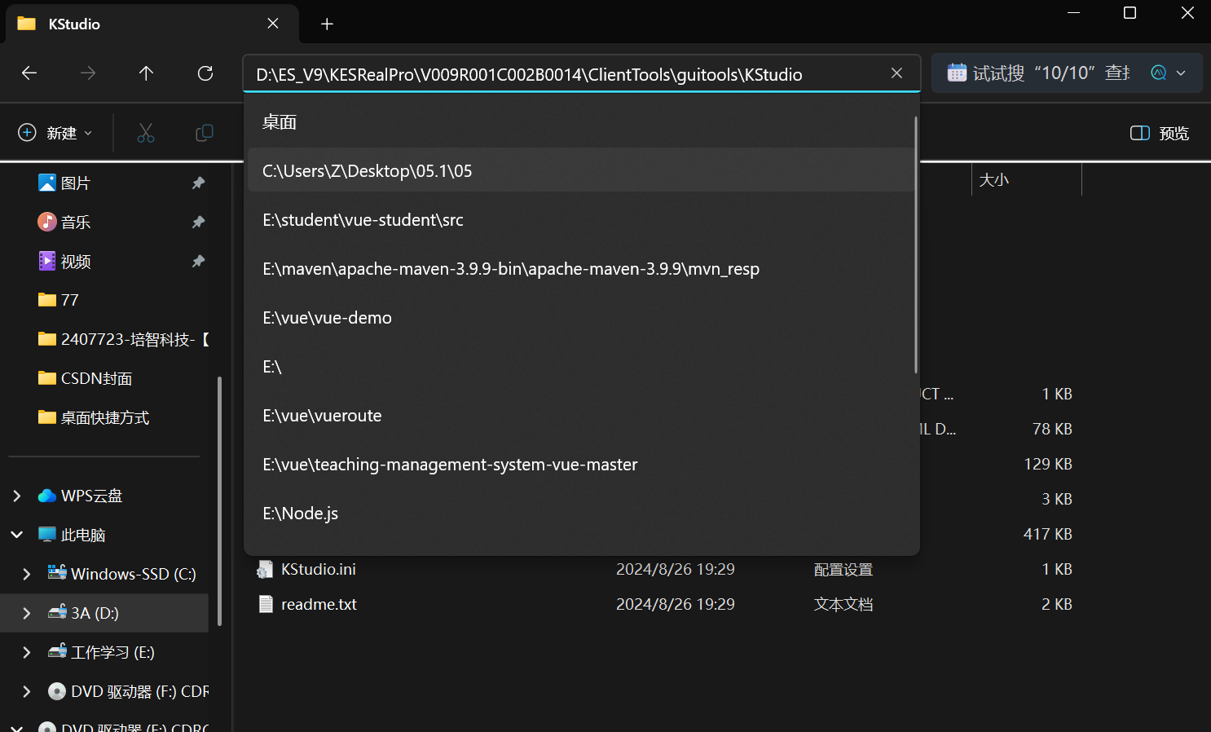Open the 桌面快捷方式 folder

point(94,417)
